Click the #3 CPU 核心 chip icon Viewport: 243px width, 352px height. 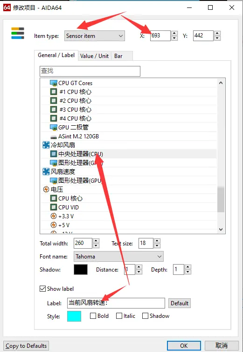(54, 109)
